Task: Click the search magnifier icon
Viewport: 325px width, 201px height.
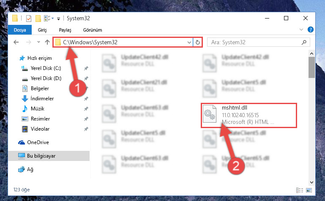Action: pos(304,42)
